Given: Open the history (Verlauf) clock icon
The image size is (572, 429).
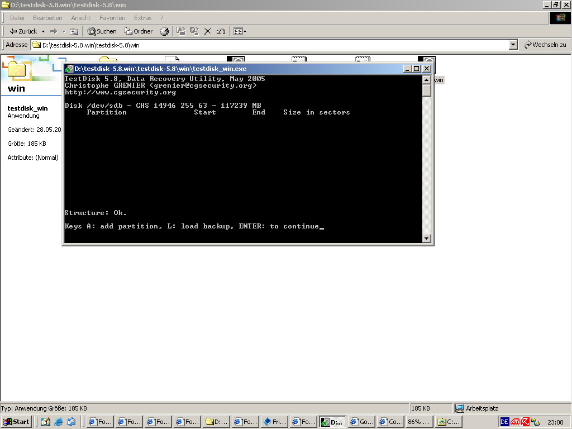Looking at the screenshot, I should pos(164,31).
